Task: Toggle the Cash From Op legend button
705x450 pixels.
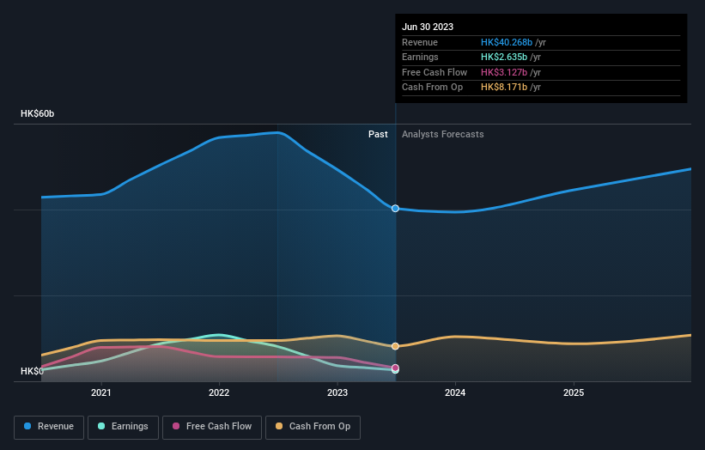Action: [x=313, y=427]
